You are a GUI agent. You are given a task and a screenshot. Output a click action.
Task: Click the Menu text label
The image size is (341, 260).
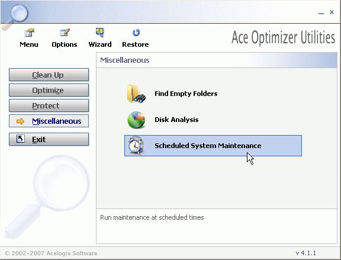coord(29,44)
